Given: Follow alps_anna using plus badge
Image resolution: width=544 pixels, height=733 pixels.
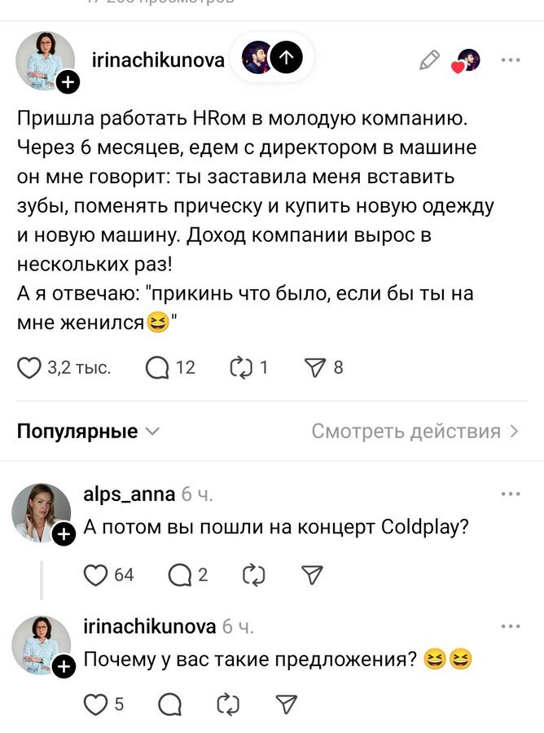Looking at the screenshot, I should point(64,535).
